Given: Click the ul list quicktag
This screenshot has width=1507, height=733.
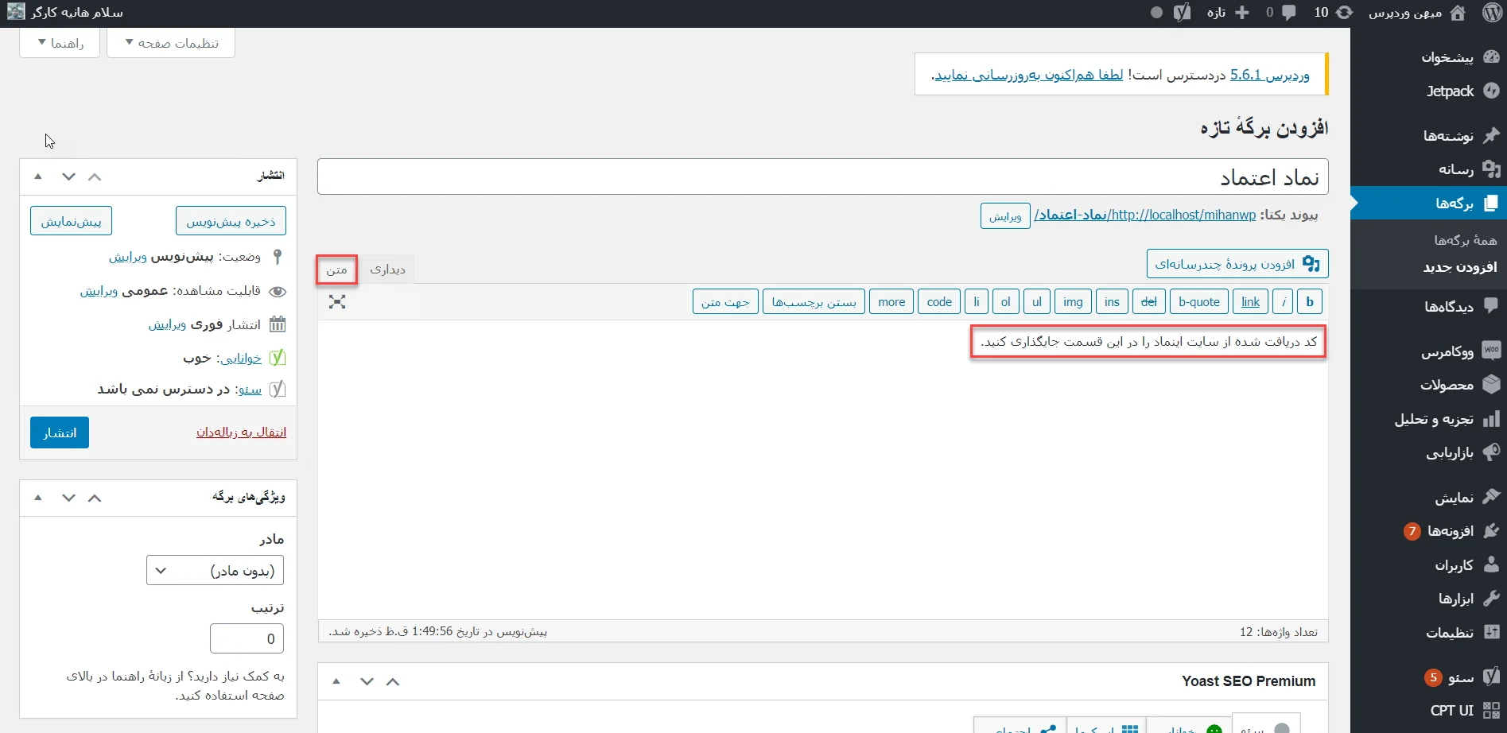Looking at the screenshot, I should click(x=1037, y=302).
